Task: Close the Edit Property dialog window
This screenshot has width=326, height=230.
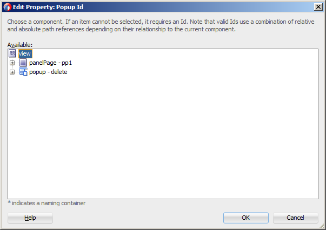Action: 318,7
